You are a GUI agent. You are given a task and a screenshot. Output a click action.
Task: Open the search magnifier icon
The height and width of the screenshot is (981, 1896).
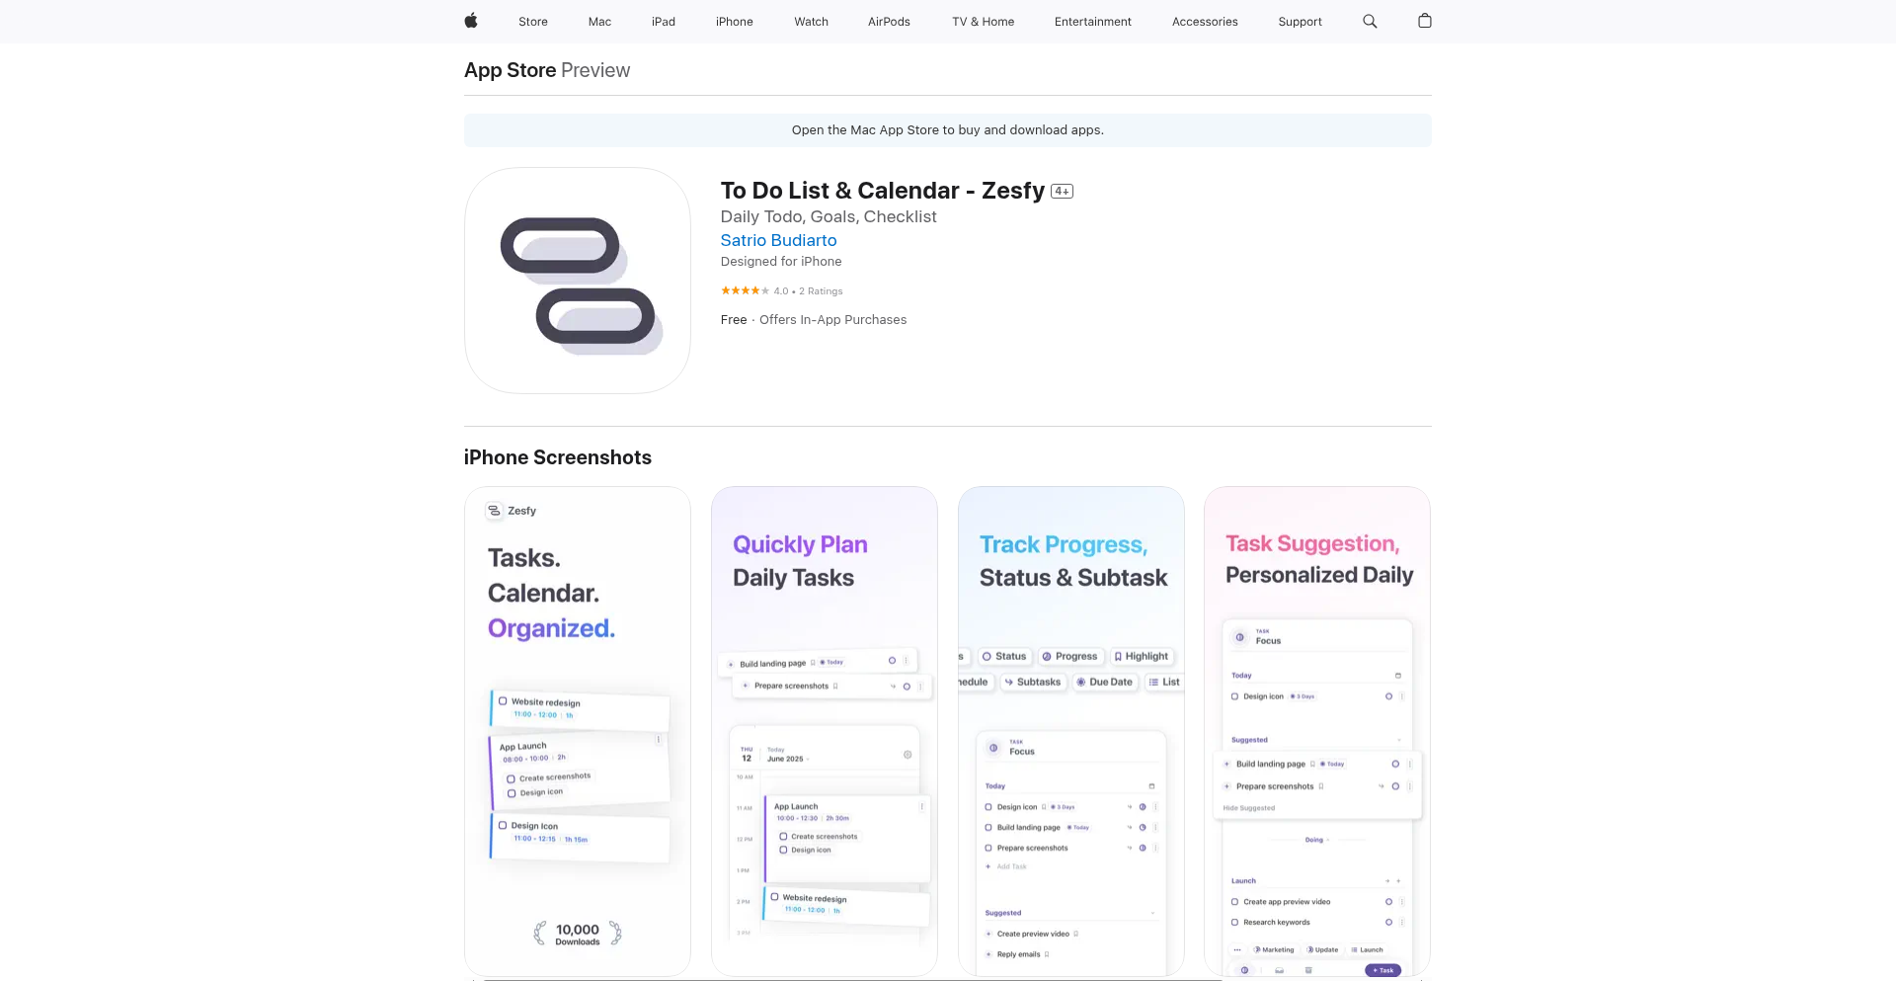1370,21
